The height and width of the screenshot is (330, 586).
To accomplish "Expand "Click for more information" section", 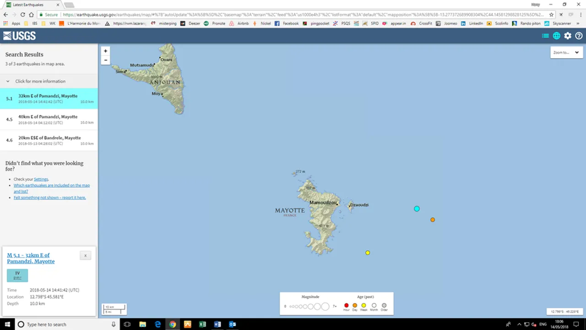I will [49, 81].
